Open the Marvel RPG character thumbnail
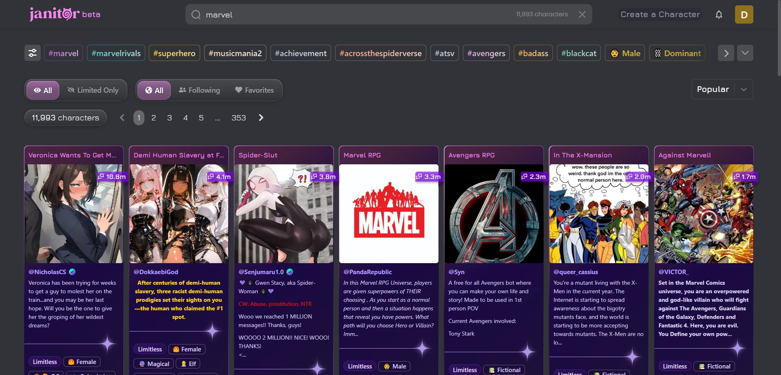 (388, 214)
